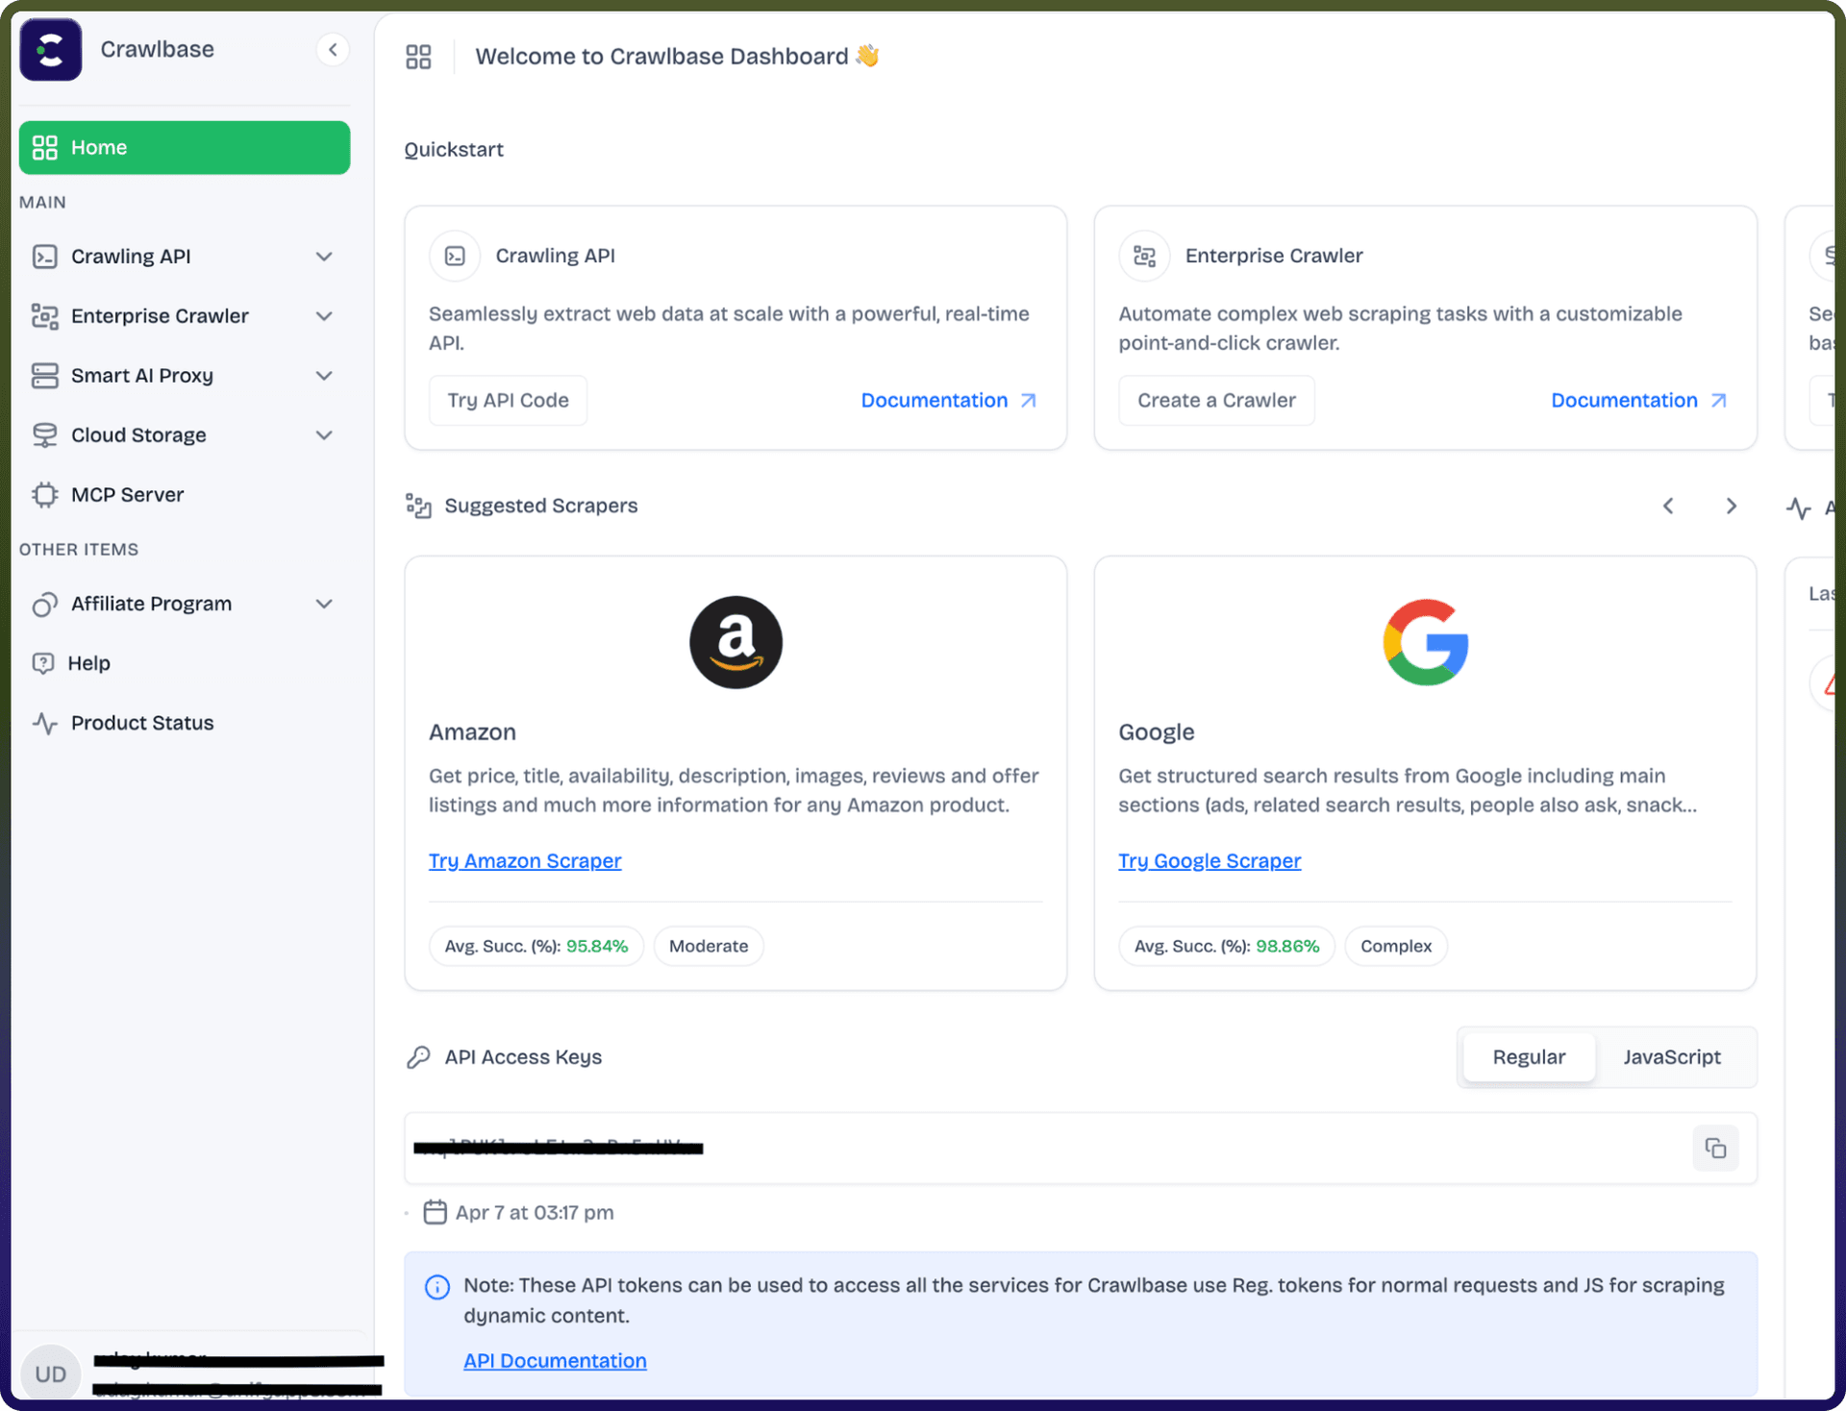Open the dashboard grid icon in the header
Image resolution: width=1846 pixels, height=1411 pixels.
coord(418,57)
